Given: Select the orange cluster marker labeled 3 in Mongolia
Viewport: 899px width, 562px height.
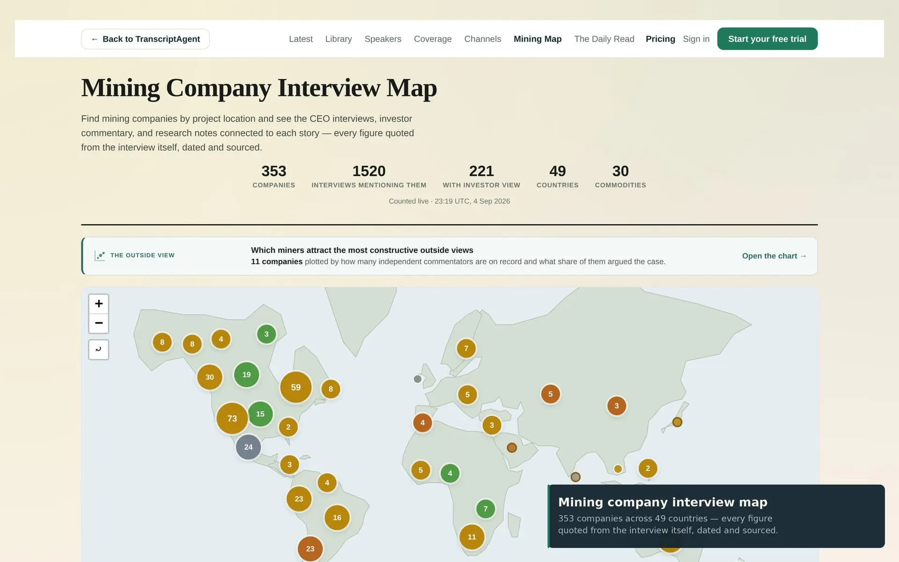Looking at the screenshot, I should coord(617,406).
